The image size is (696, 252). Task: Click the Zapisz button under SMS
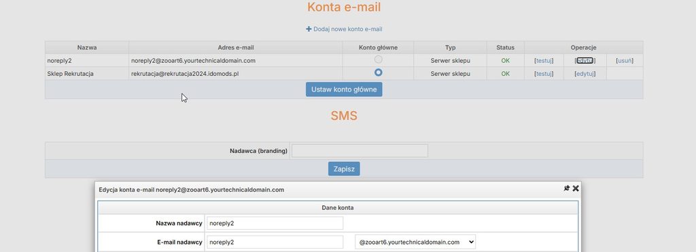(344, 169)
